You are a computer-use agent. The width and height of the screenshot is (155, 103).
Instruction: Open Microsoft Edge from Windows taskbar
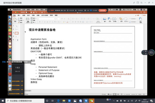(58, 101)
